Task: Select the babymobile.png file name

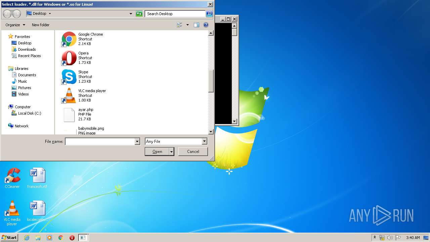Action: [x=91, y=128]
